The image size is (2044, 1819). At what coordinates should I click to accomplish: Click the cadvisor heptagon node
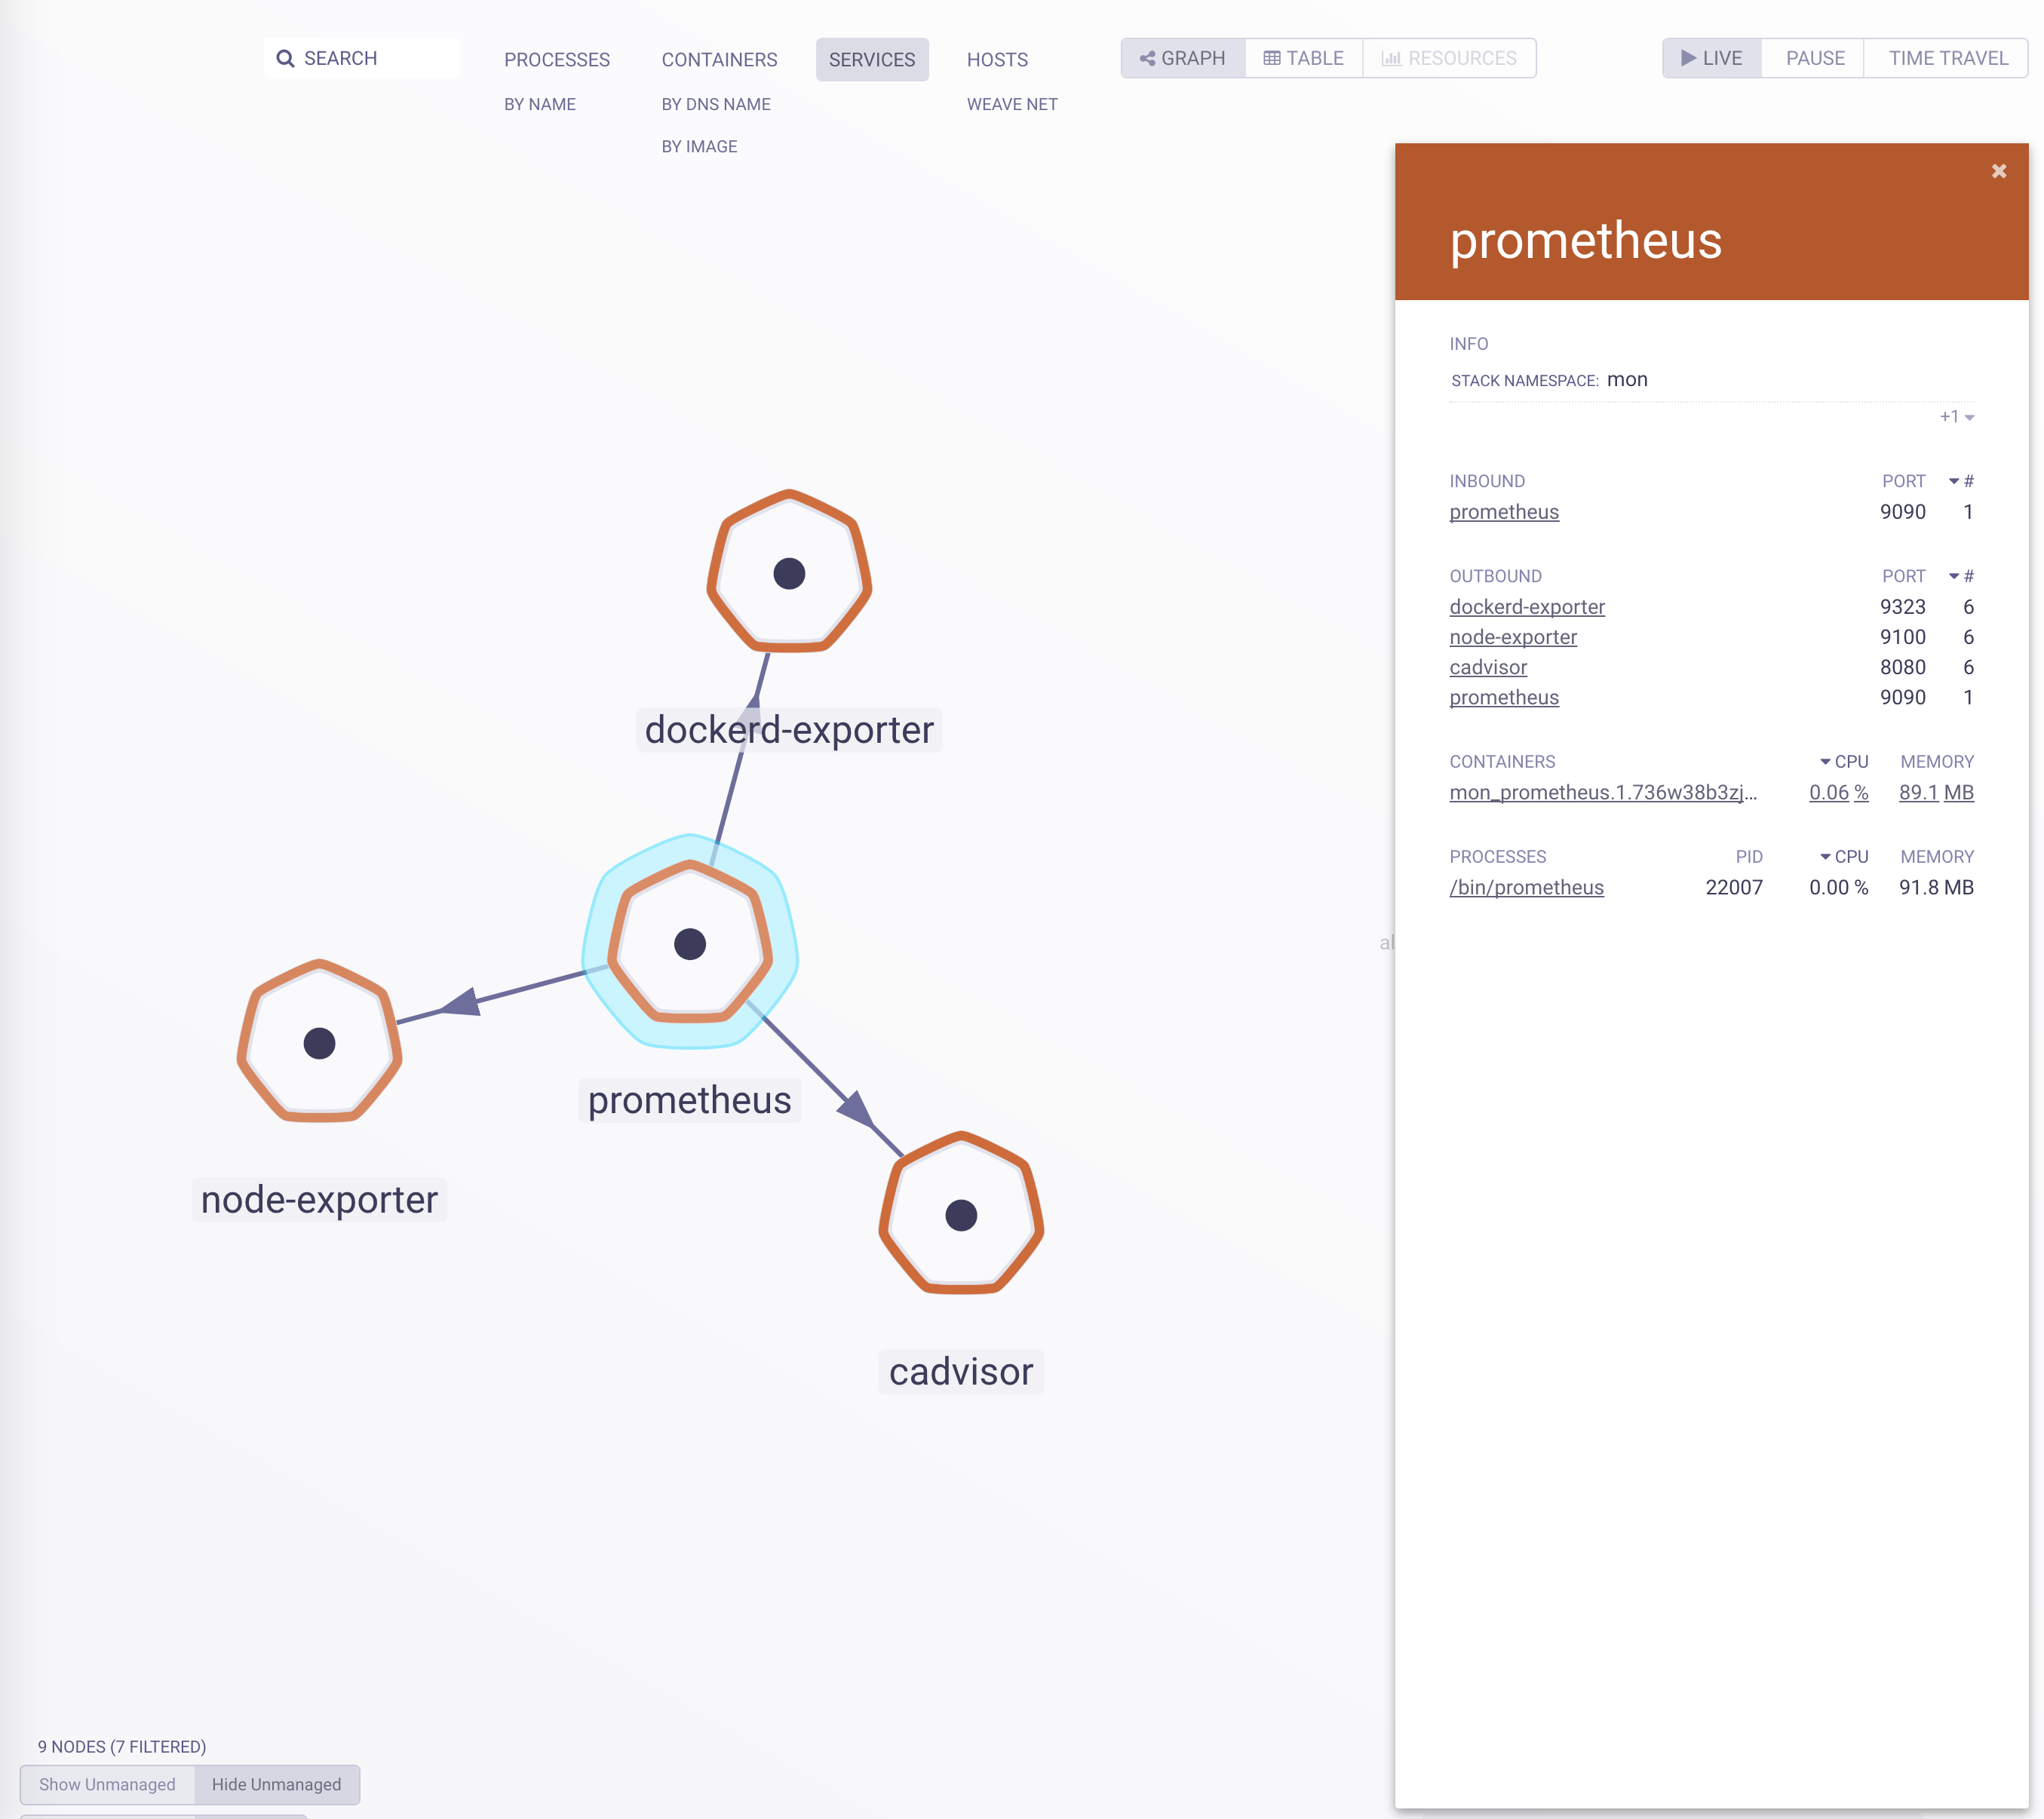click(x=961, y=1215)
